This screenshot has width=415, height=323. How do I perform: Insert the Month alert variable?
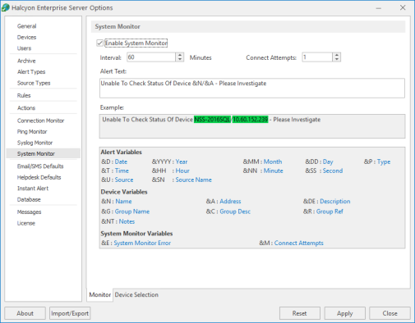[x=273, y=161]
